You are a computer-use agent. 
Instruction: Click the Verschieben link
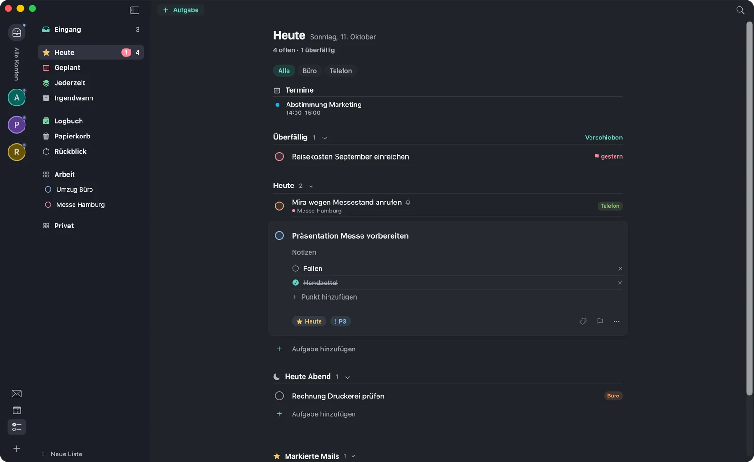click(604, 138)
